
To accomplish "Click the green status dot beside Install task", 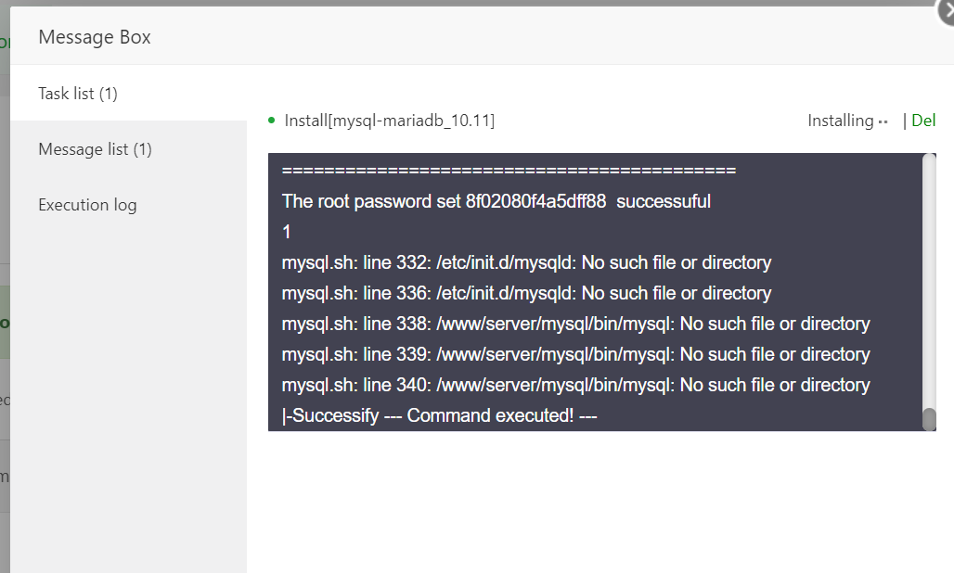I will tap(271, 120).
